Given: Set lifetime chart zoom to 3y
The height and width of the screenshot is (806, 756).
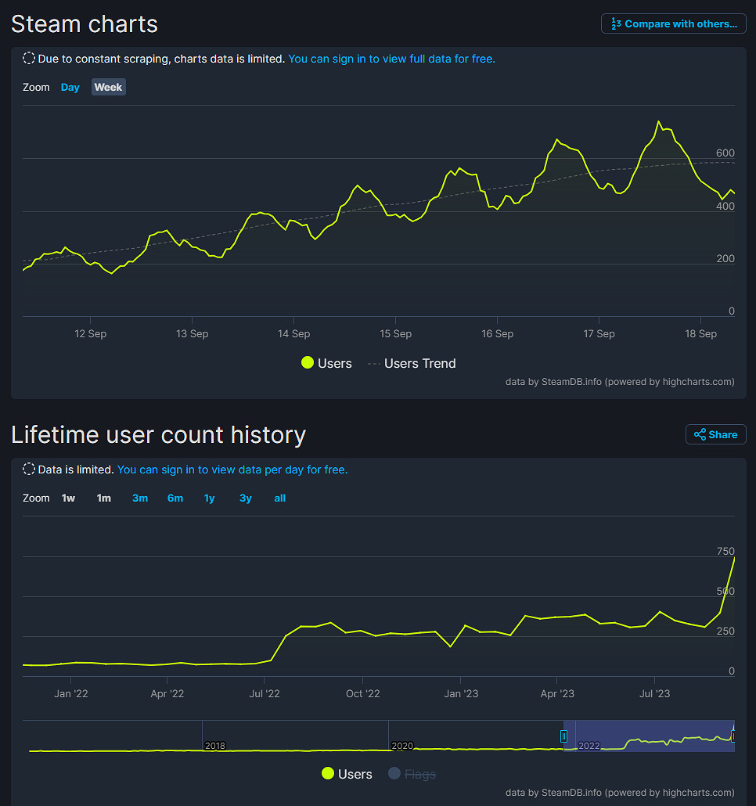Looking at the screenshot, I should 246,498.
